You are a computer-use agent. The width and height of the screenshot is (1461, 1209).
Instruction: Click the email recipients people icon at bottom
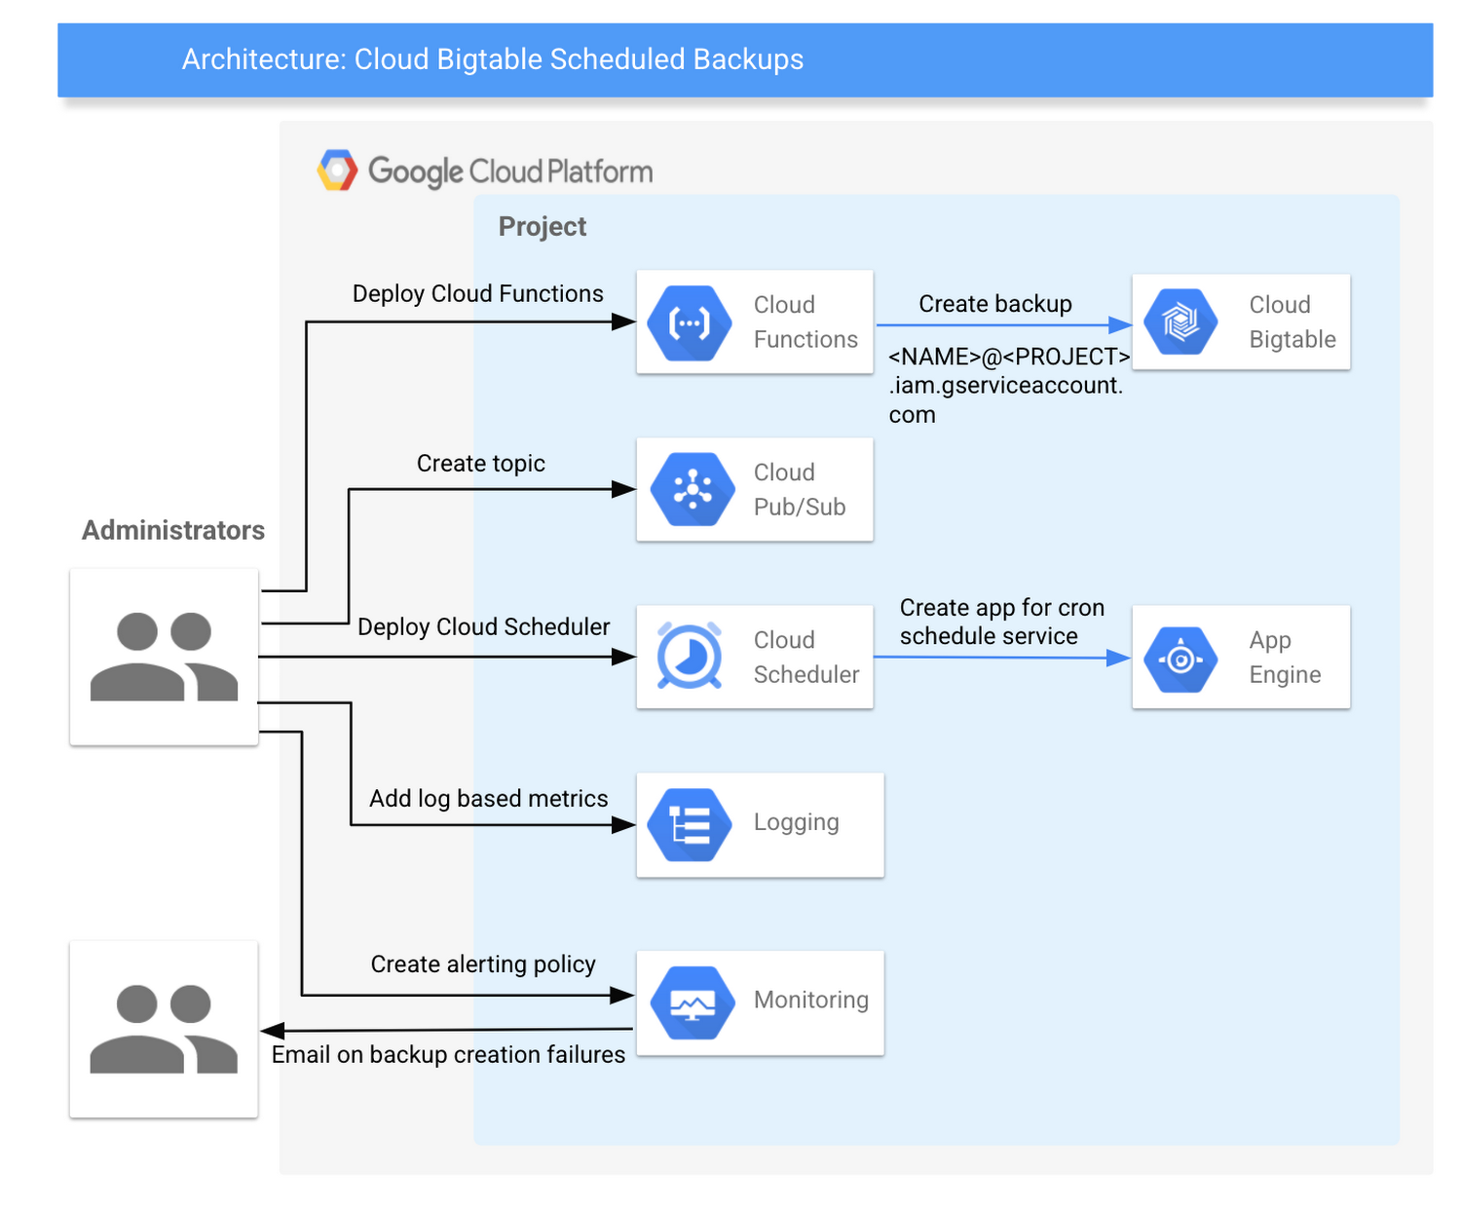pyautogui.click(x=164, y=1029)
